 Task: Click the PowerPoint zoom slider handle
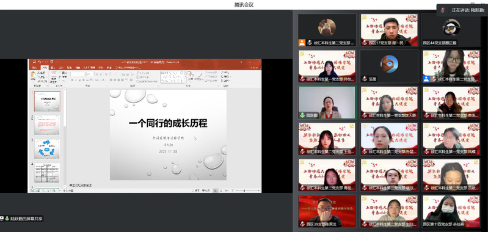244,190
